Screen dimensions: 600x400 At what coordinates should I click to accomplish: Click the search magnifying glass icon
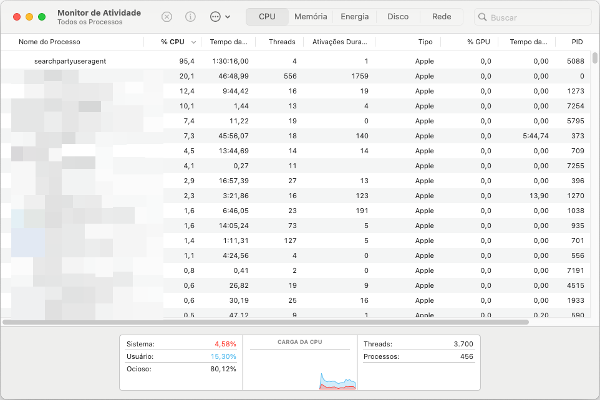tap(482, 17)
